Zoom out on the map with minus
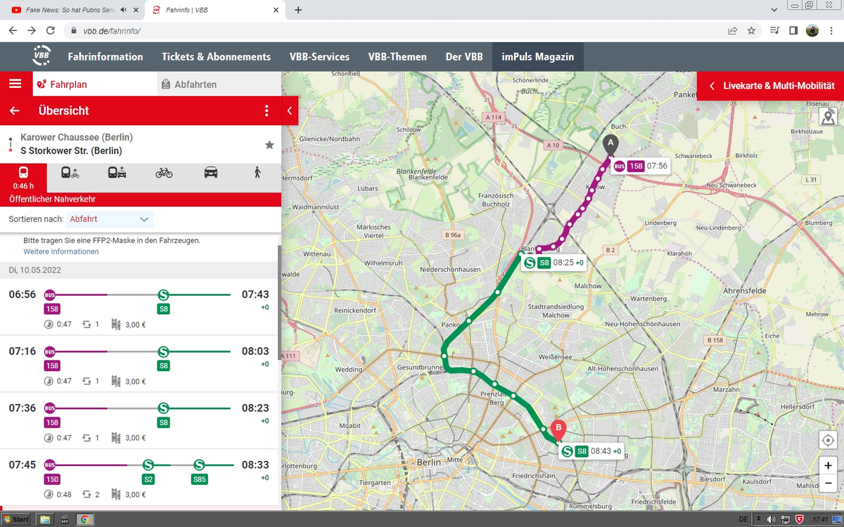Screen dimensions: 844x527 tap(829, 483)
